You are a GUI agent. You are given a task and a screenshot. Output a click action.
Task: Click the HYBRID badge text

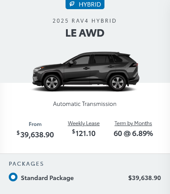point(90,4)
